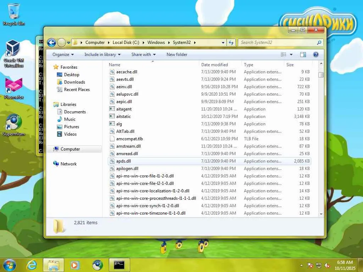Select the file named apilogen.dll
Screen dimensions: 363x272
[127, 169]
